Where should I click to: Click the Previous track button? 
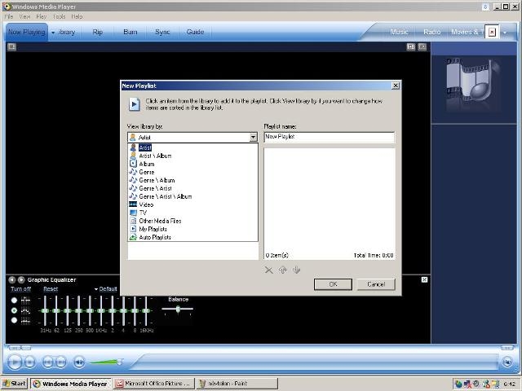click(x=47, y=362)
